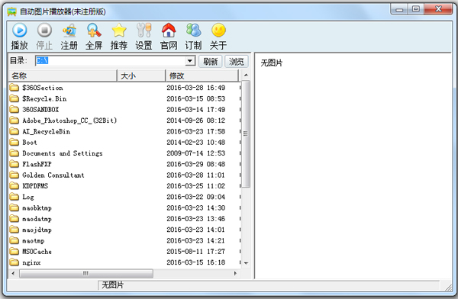Maximize the 自动图片播放器 window
Screen dimensions: 458x299
[x=416, y=9]
